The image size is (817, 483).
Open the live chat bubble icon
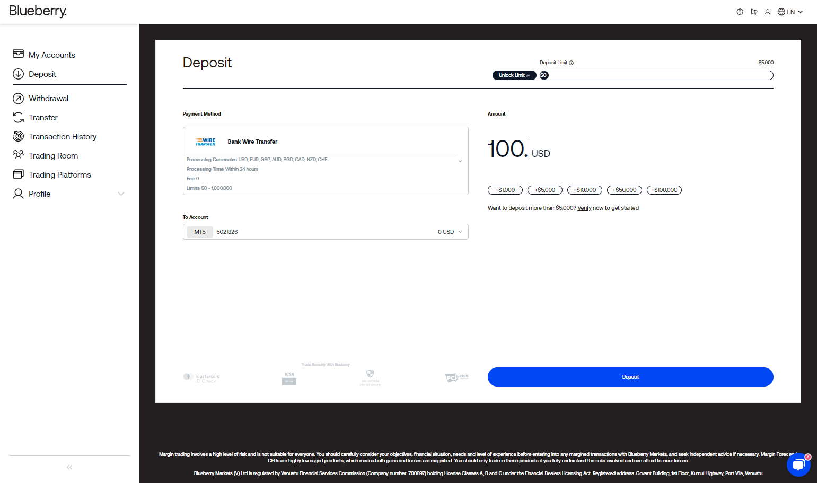(x=798, y=465)
